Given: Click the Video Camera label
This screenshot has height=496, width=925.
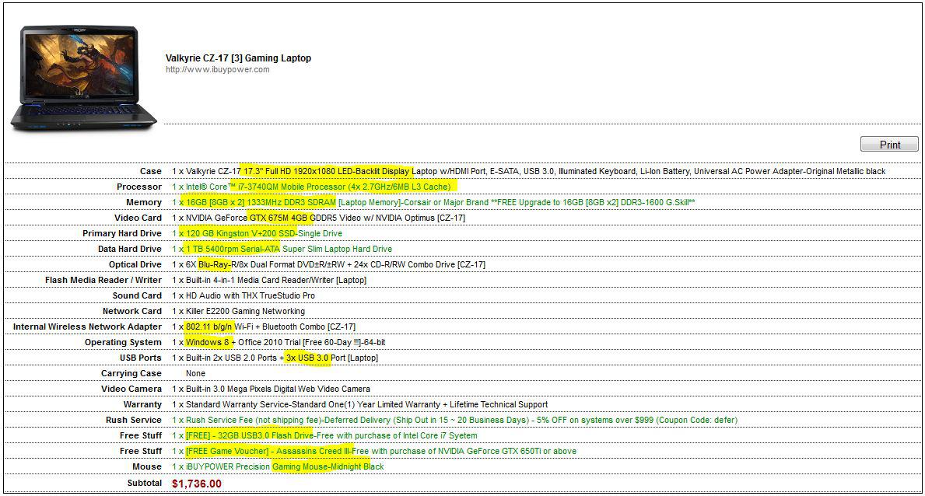Looking at the screenshot, I should [x=131, y=389].
